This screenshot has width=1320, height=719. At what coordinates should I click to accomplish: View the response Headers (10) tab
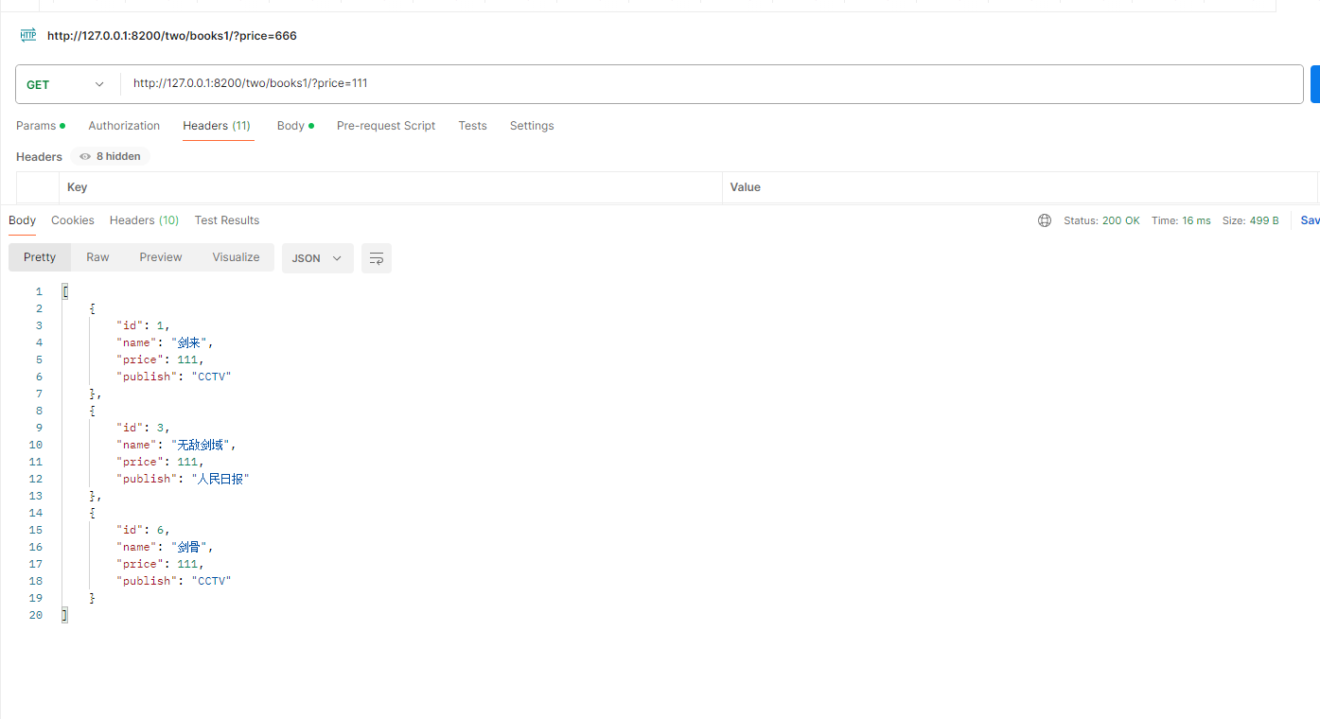(144, 220)
